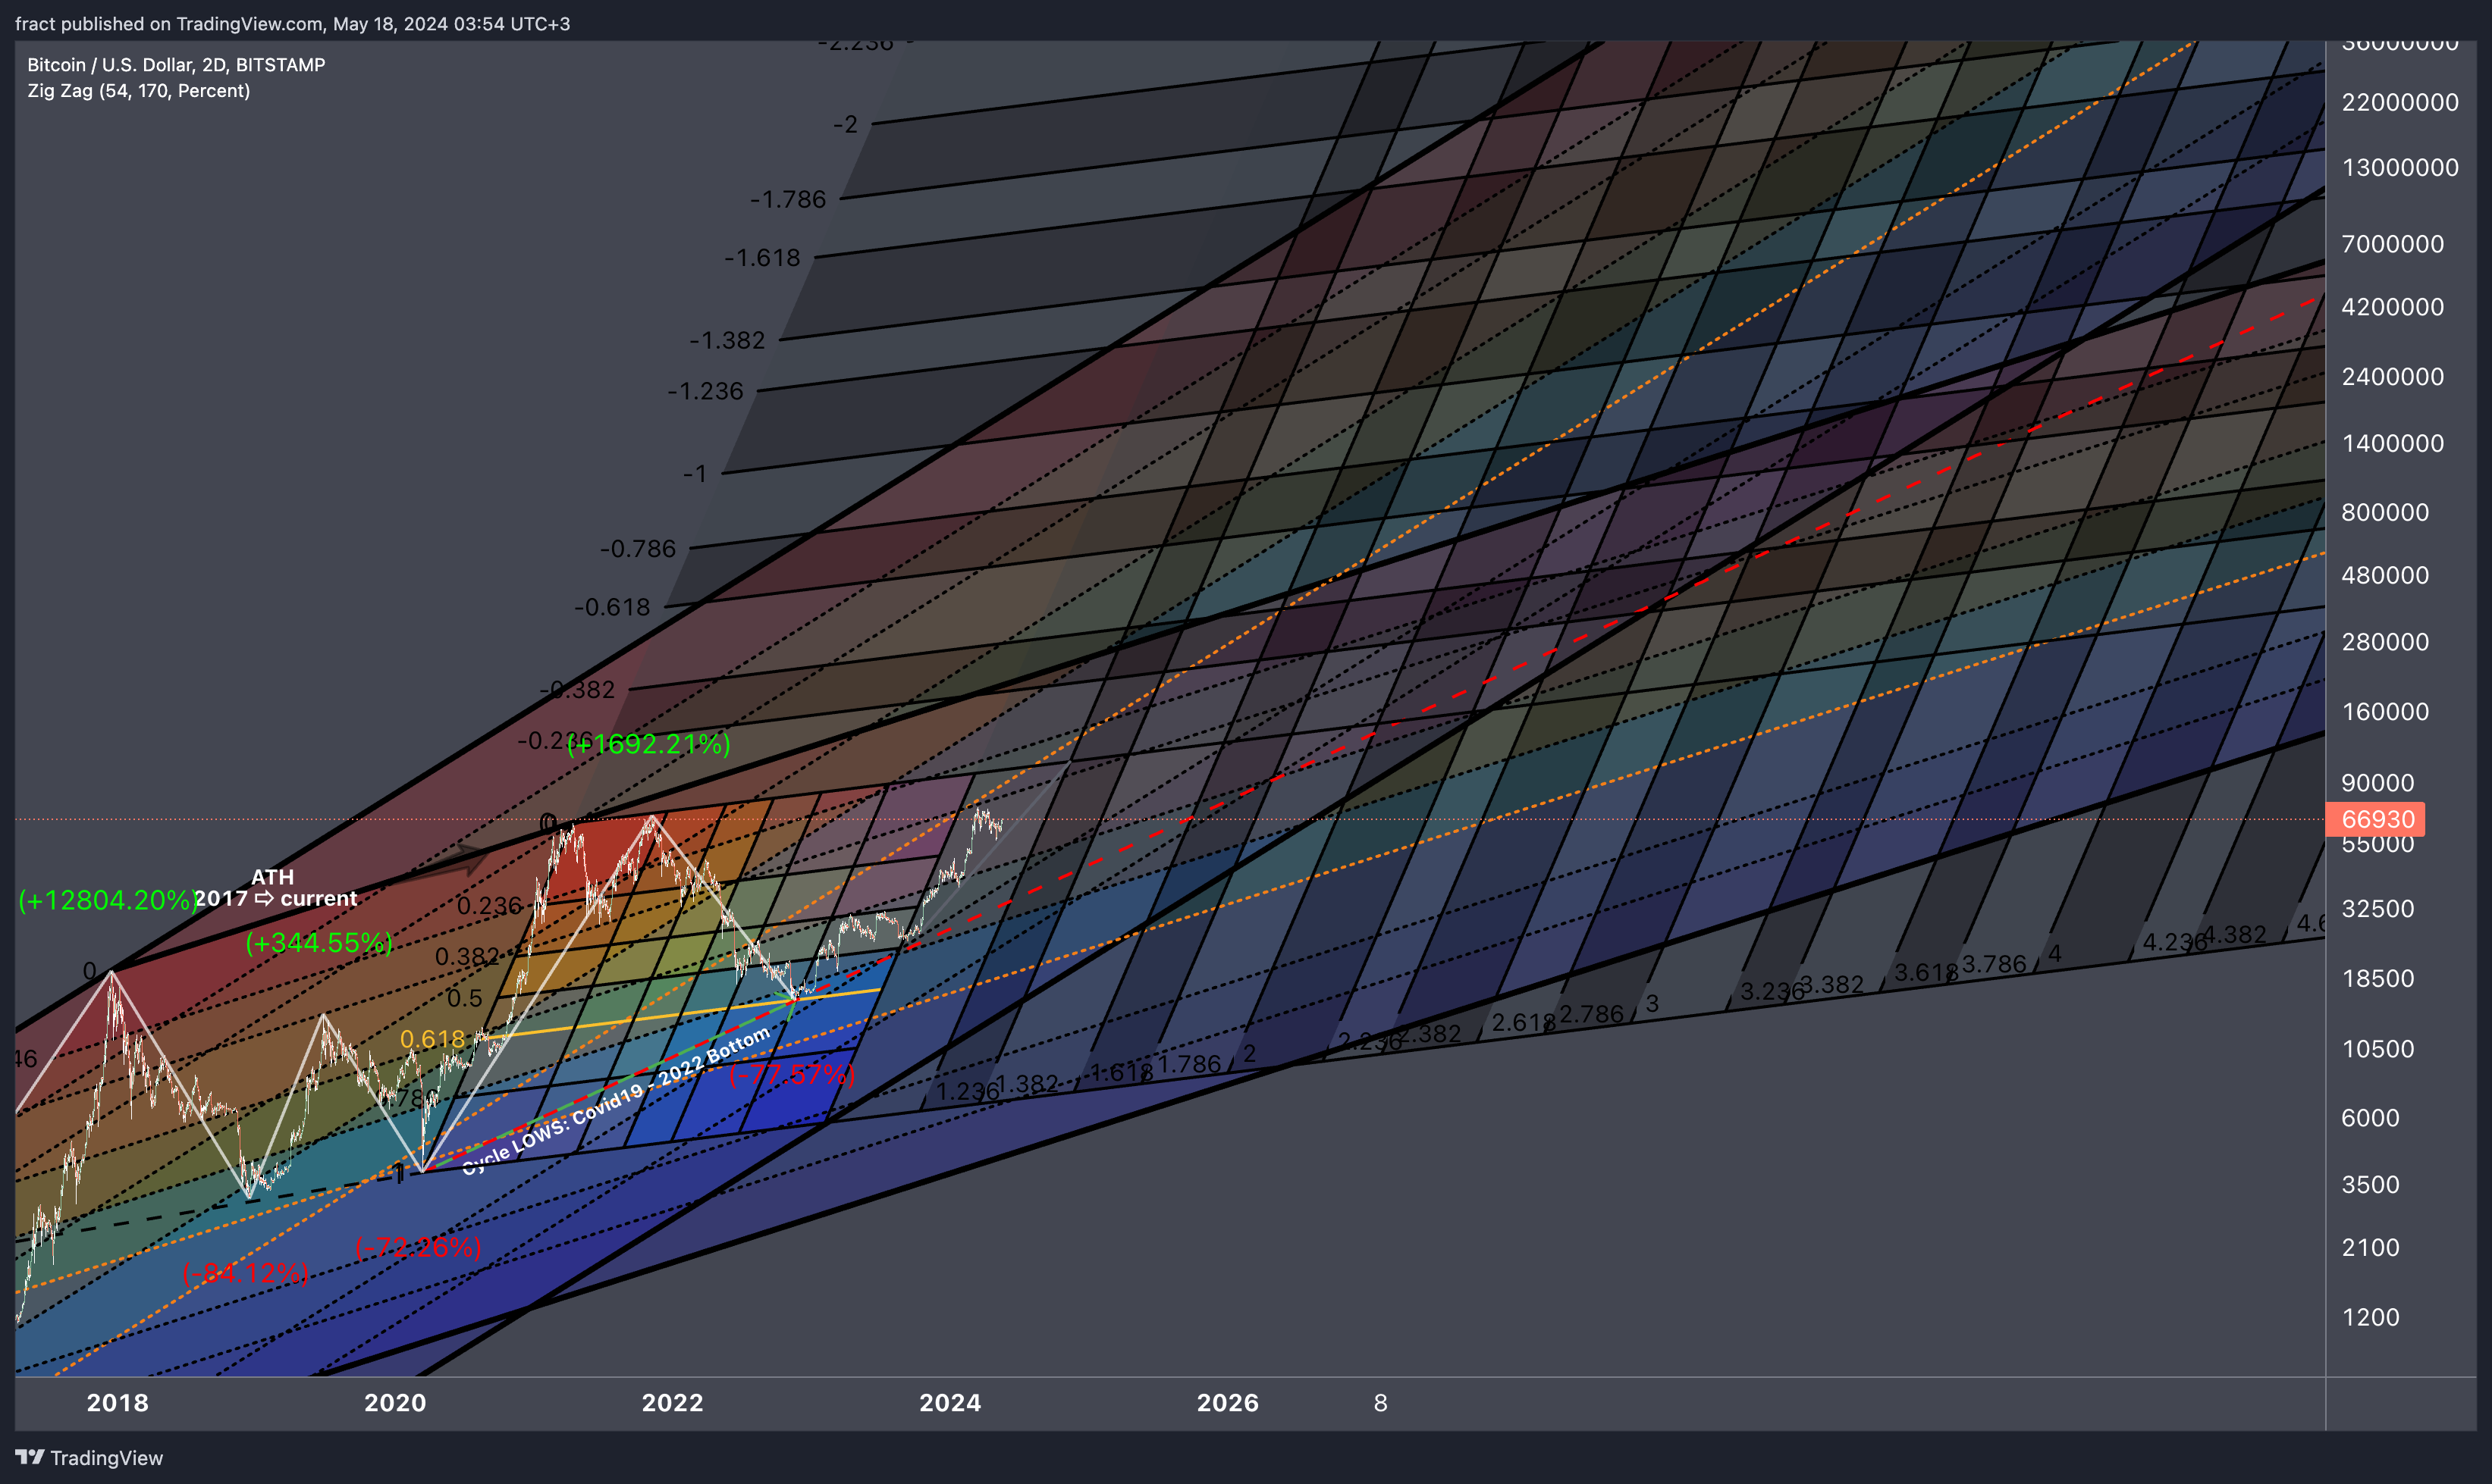Click the 1.786 label on the lower channel

pyautogui.click(x=1189, y=1064)
